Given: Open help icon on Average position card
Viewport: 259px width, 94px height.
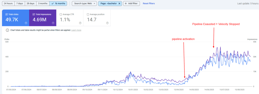Looking at the screenshot, I should (107, 23).
